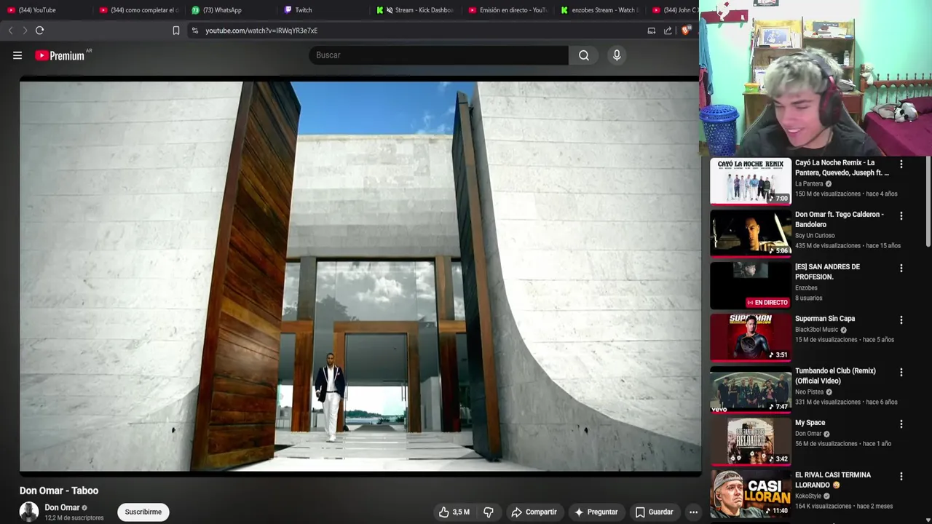The height and width of the screenshot is (524, 932).
Task: Open three-dot menu for San Andres stream
Action: (901, 269)
